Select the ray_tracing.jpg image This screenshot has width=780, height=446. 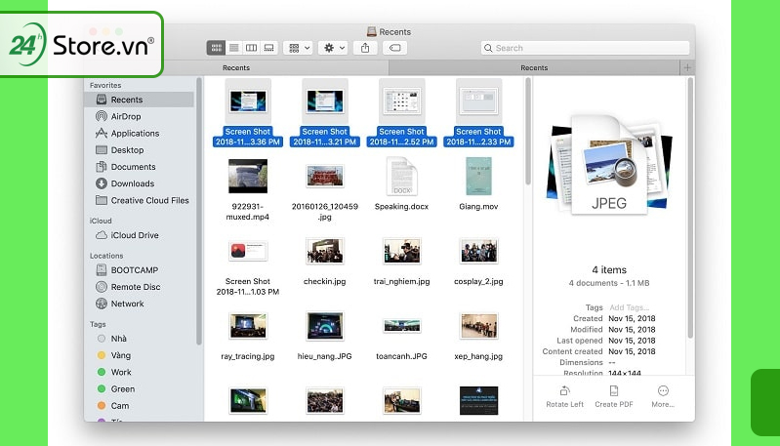tap(248, 337)
